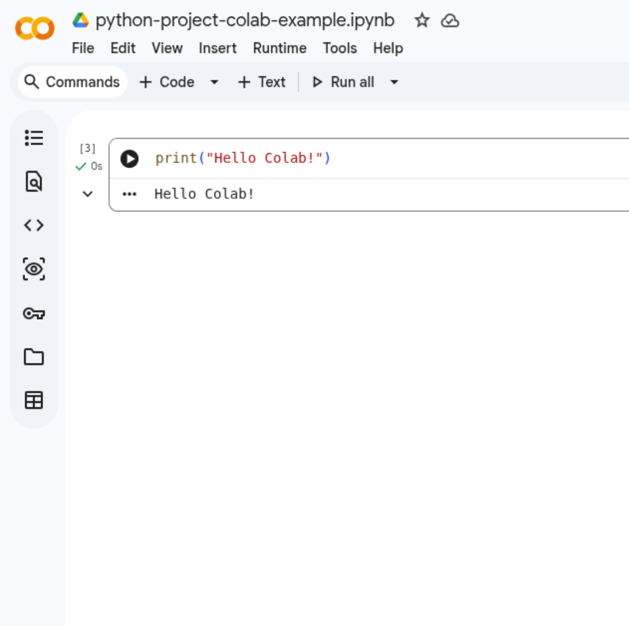Screen dimensions: 629x626
Task: Click the green checkmark execution status
Action: click(x=80, y=166)
